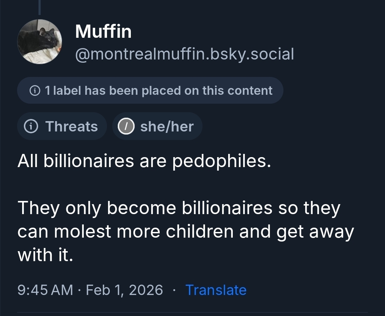Select the Threats label text
This screenshot has width=385, height=316.
tap(71, 126)
